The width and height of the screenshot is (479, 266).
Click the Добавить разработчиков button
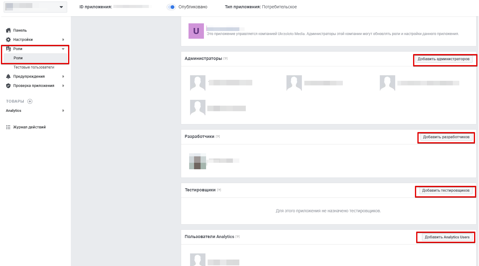click(x=446, y=137)
